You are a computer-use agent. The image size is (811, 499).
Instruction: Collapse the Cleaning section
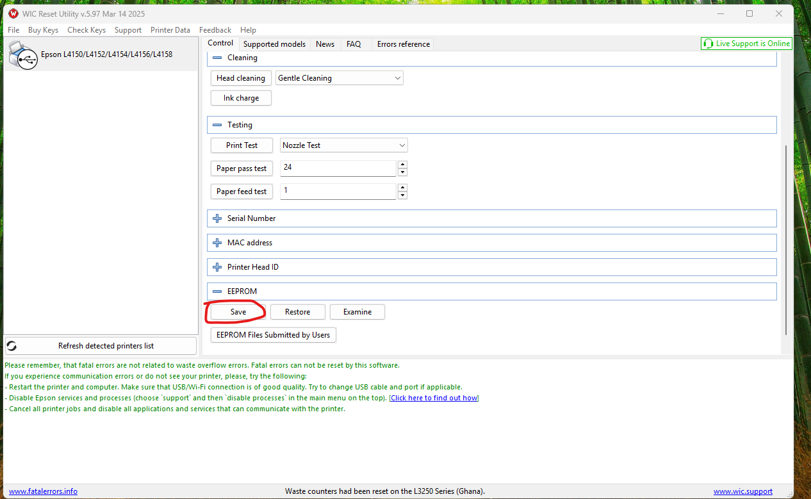tap(217, 58)
